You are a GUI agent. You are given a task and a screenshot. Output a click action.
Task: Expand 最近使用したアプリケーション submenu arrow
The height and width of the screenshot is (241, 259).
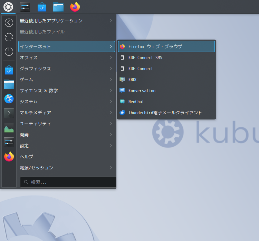click(111, 21)
